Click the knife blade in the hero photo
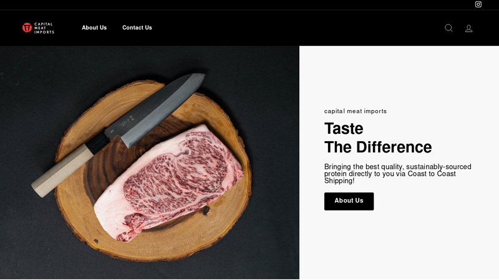499x280 pixels. [x=156, y=110]
